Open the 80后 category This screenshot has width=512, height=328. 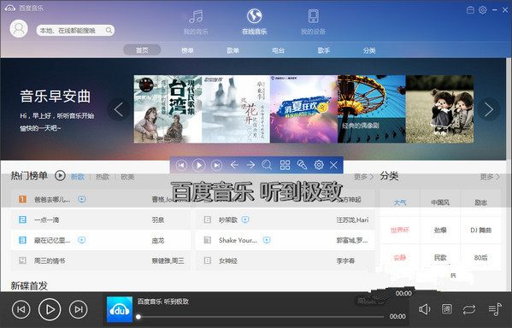[480, 257]
